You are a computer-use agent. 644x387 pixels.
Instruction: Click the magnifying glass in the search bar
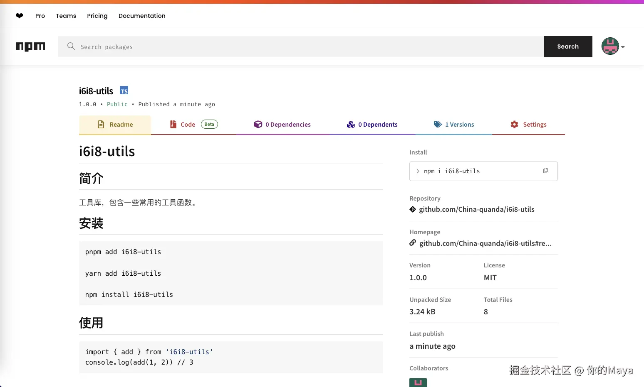point(71,47)
